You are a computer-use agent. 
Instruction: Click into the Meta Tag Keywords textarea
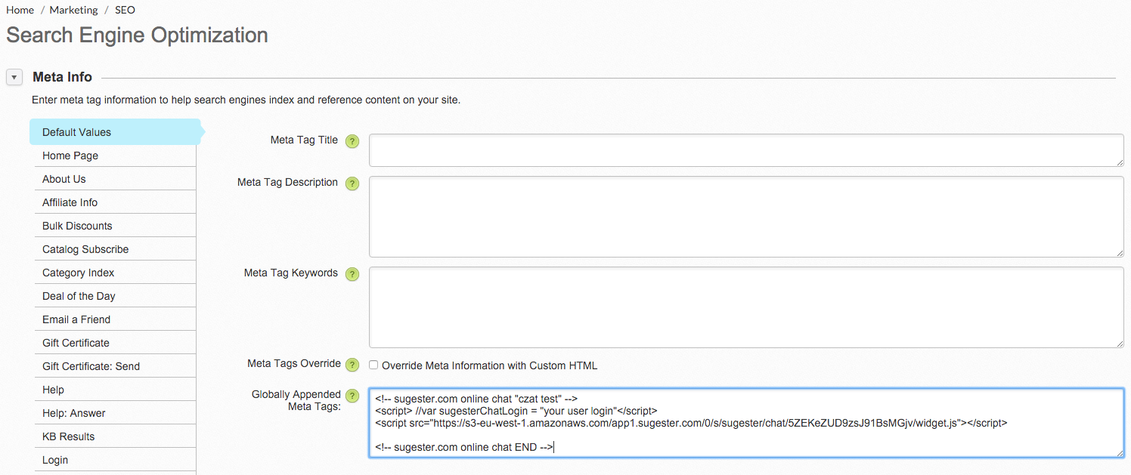point(745,307)
